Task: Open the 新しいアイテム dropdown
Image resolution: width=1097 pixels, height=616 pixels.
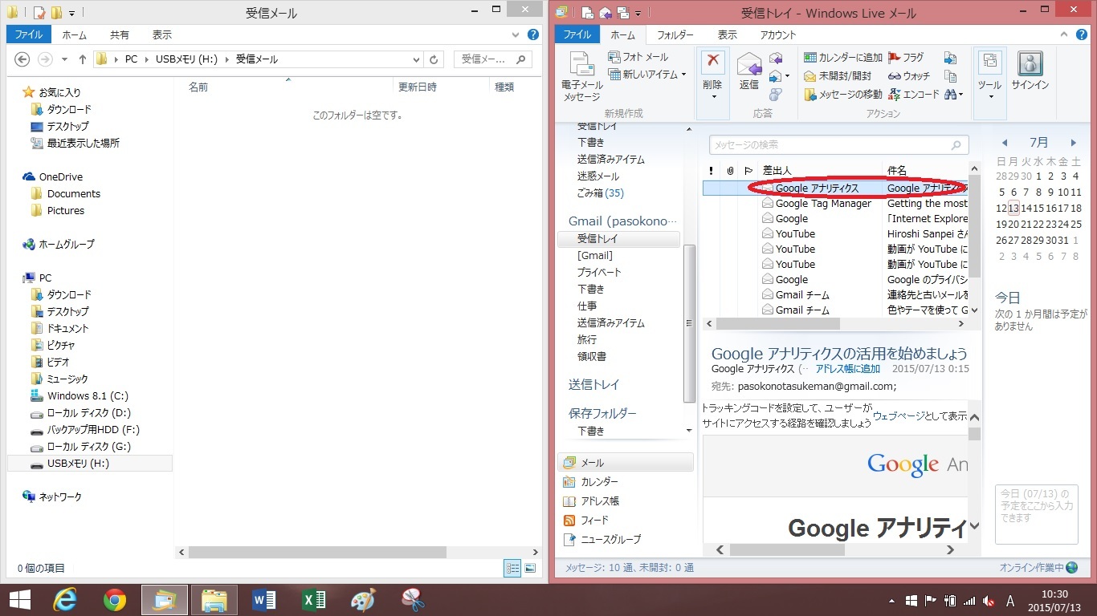Action: click(647, 75)
